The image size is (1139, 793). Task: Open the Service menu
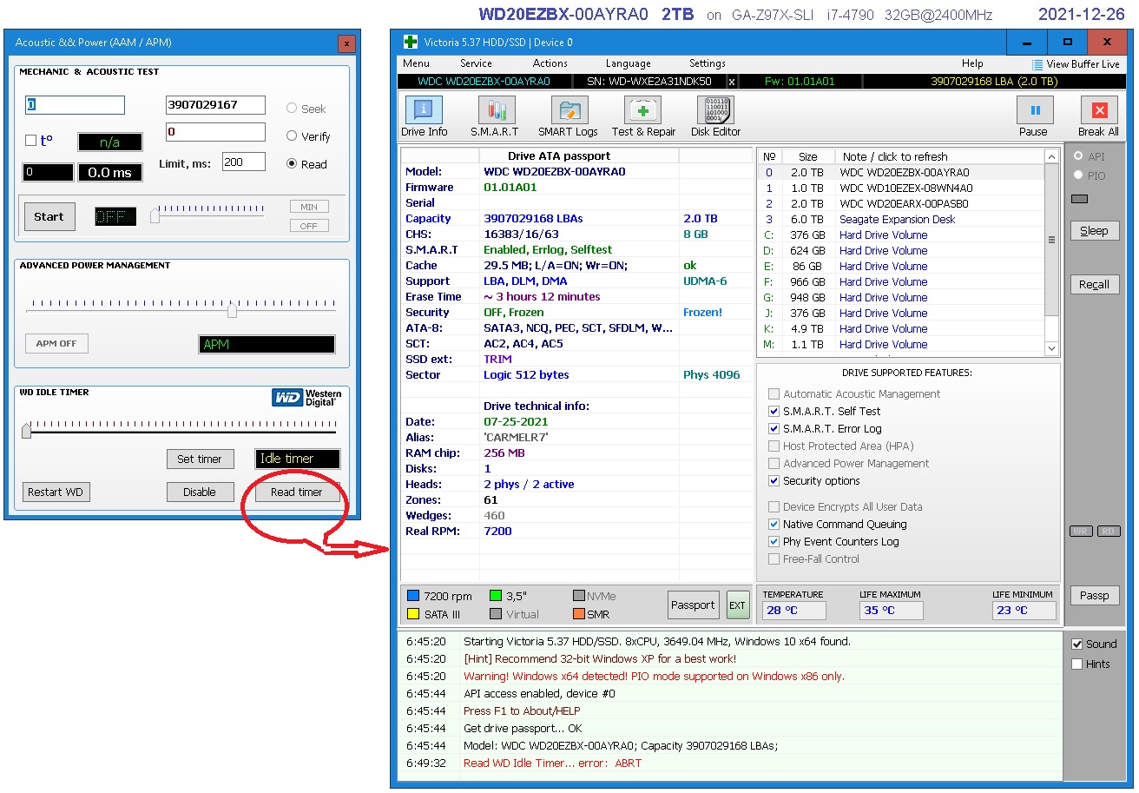[476, 63]
